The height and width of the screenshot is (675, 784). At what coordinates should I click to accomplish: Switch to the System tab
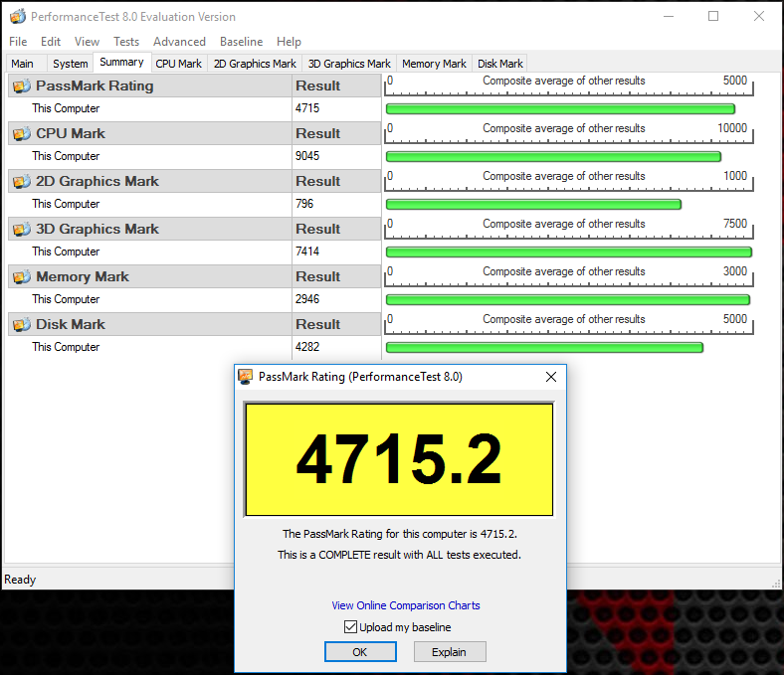71,64
